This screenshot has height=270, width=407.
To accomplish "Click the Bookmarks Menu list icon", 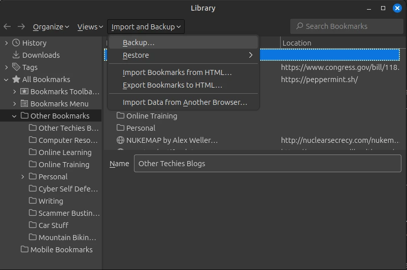I will (24, 104).
